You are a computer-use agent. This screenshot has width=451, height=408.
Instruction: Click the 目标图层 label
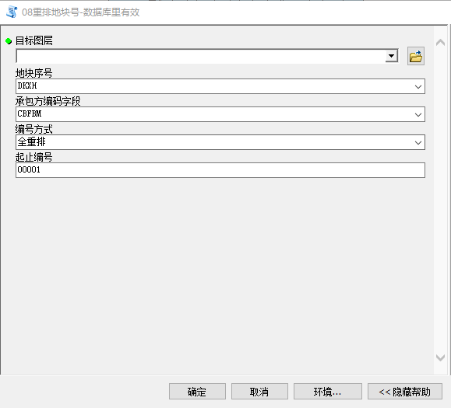click(x=34, y=40)
